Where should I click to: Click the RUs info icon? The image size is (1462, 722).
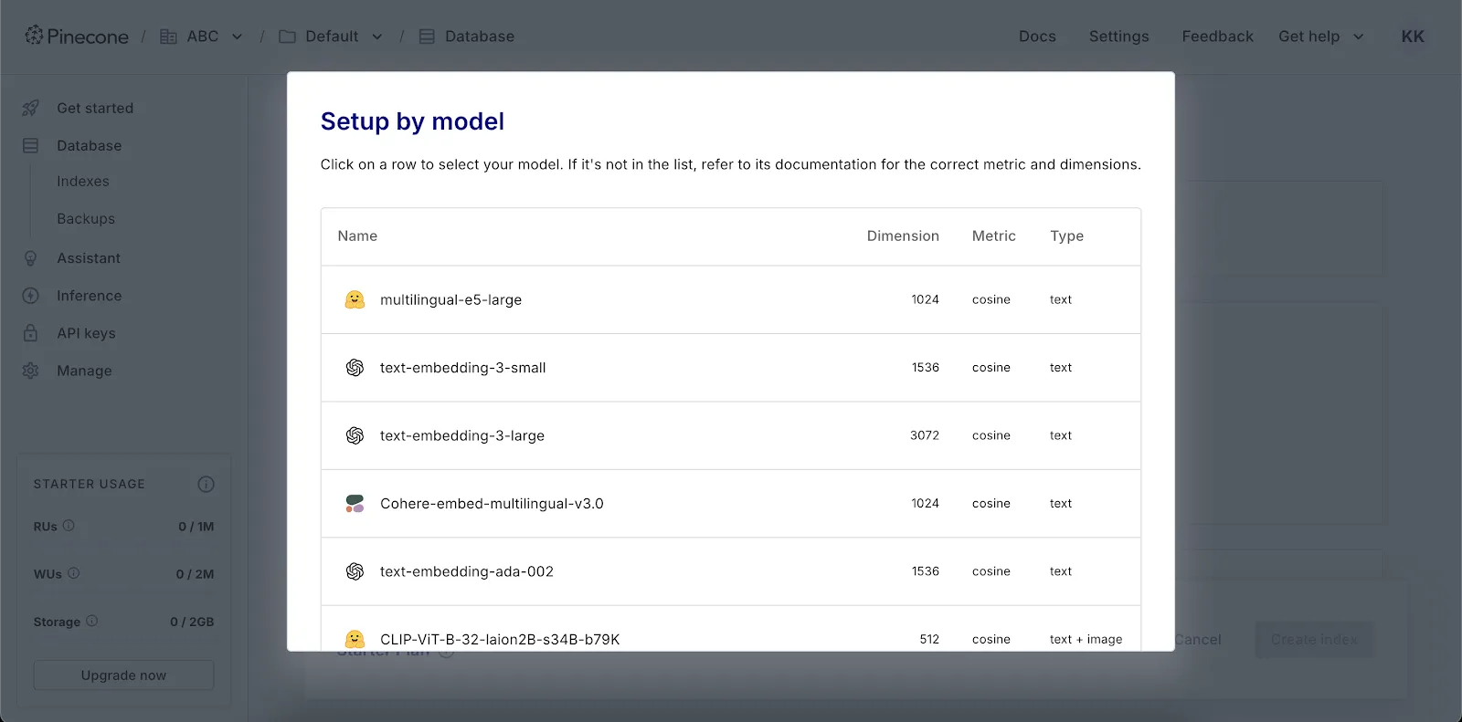pyautogui.click(x=69, y=526)
